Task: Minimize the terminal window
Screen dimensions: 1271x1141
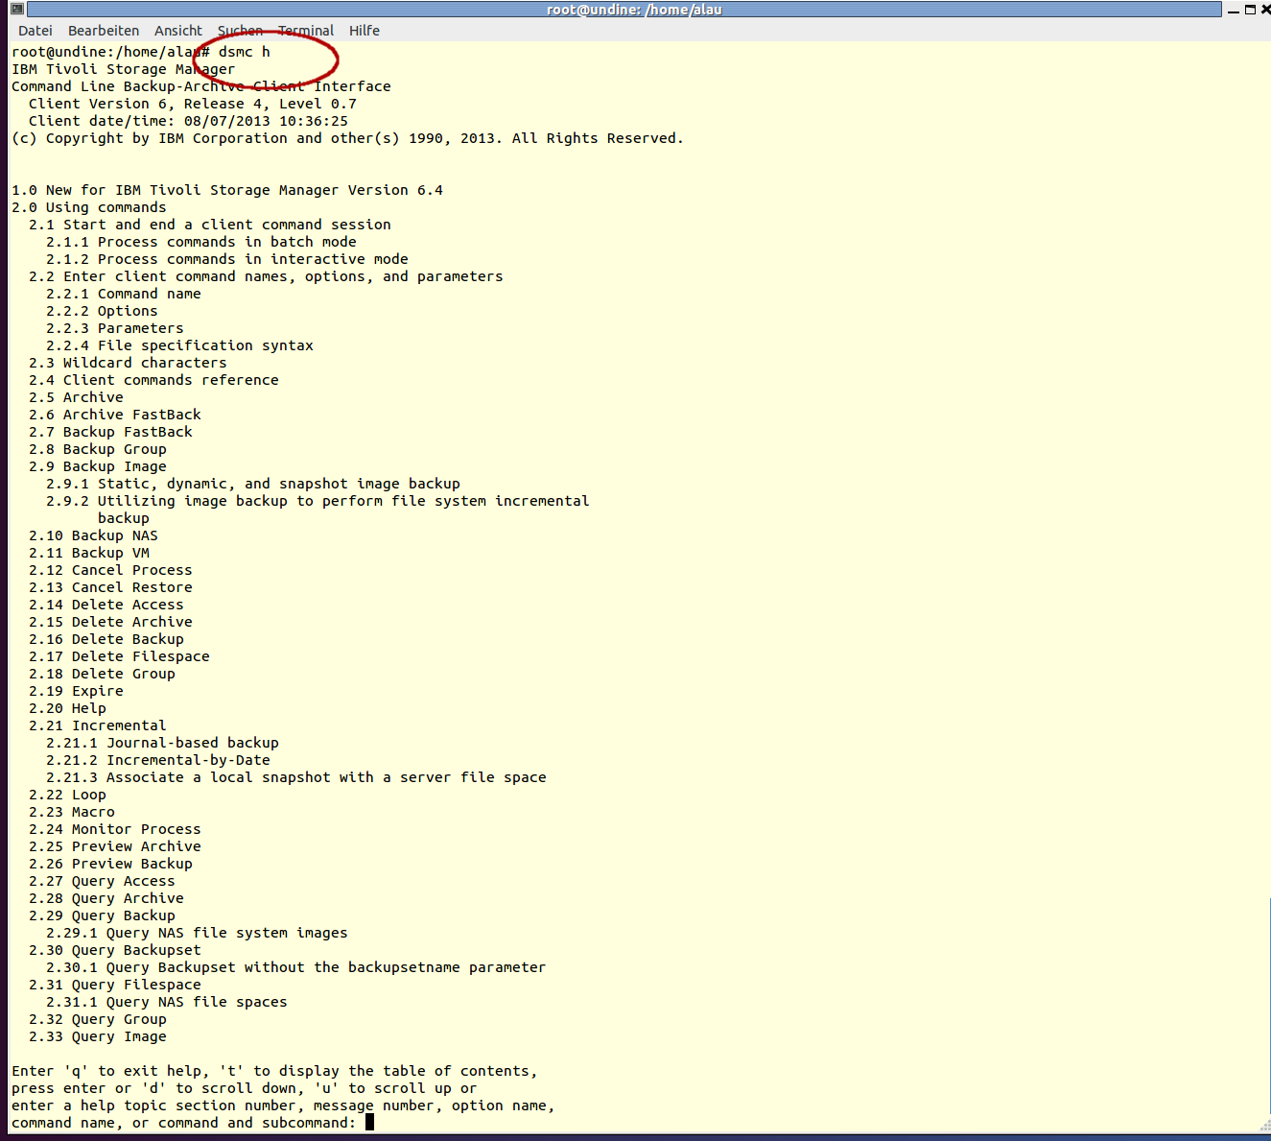Action: 1234,10
